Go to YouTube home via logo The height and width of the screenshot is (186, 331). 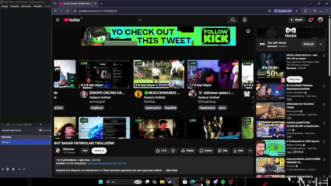(x=72, y=20)
